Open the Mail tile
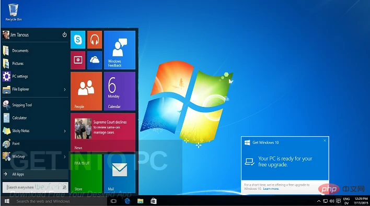Viewport: 370px width, 206px height. pyautogui.click(x=120, y=174)
